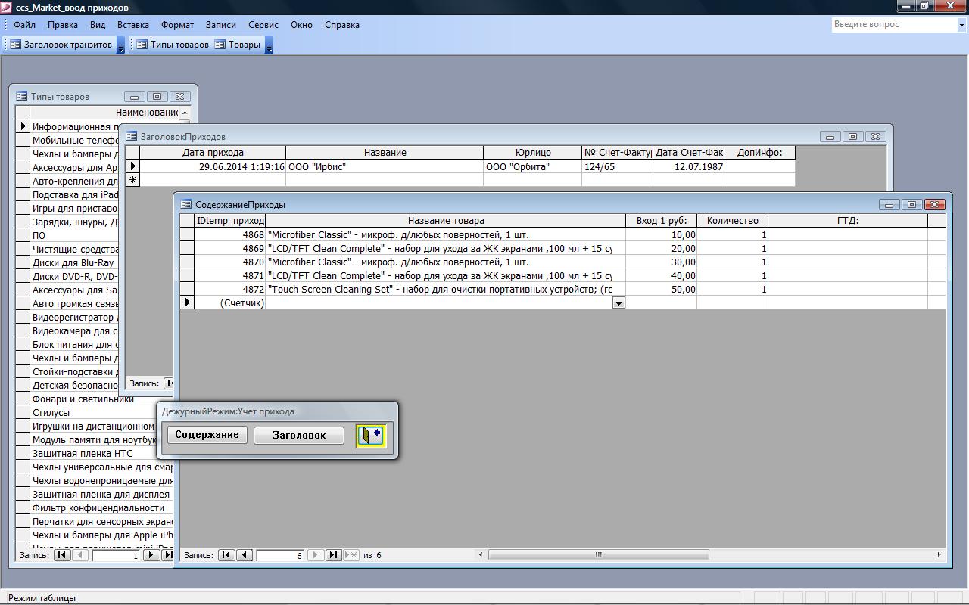Image resolution: width=969 pixels, height=605 pixels.
Task: Open the Окно menu
Action: tap(301, 25)
